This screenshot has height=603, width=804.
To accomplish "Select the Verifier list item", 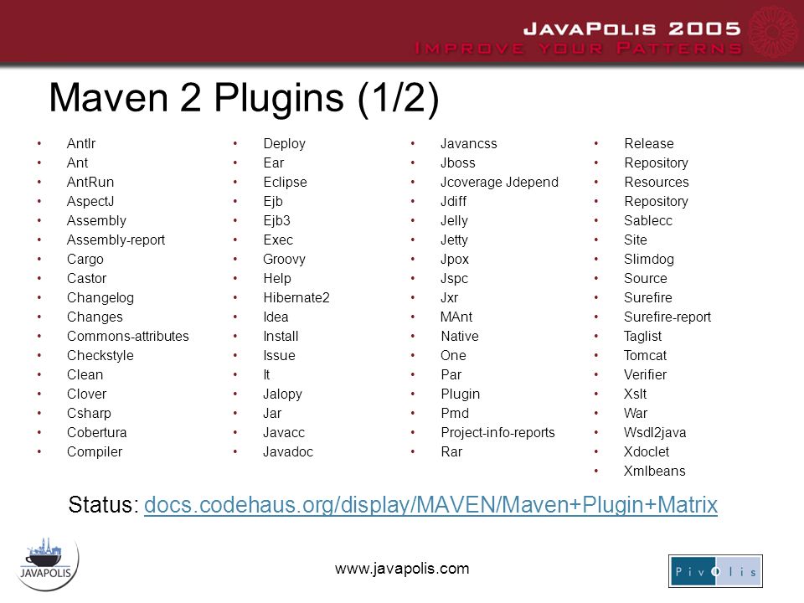I will click(645, 375).
